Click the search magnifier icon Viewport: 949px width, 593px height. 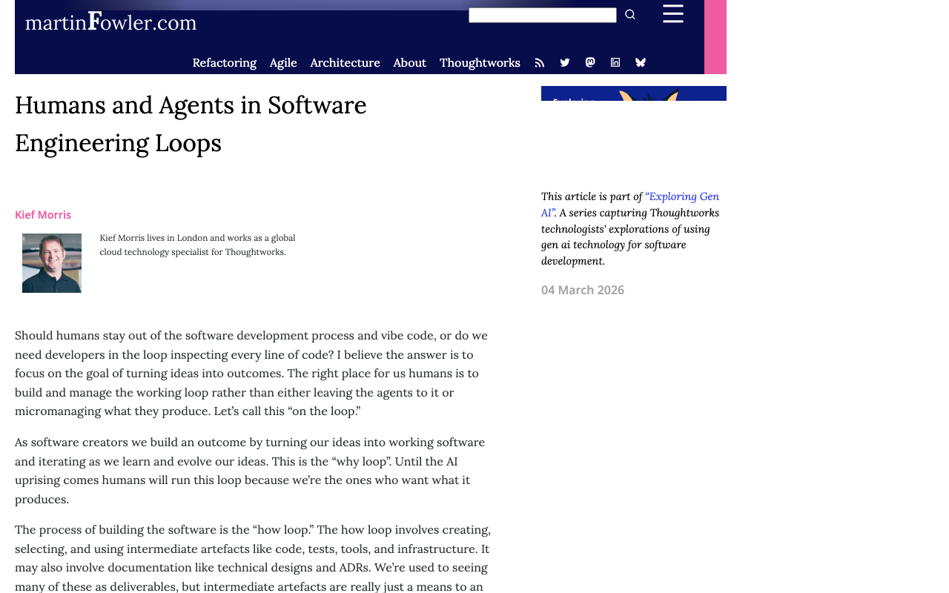pyautogui.click(x=629, y=13)
